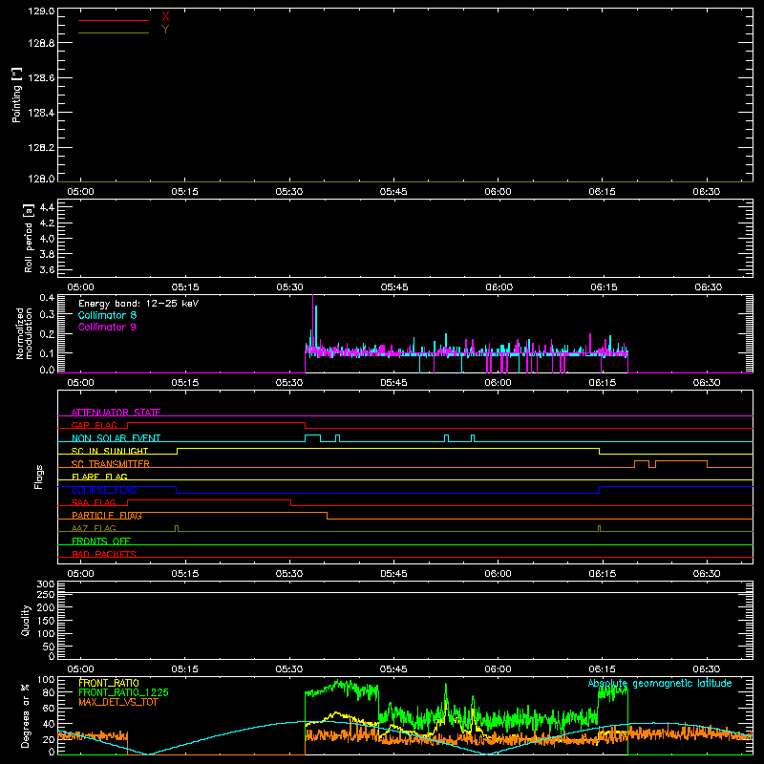
Task: Click the 128.4 tick value on Pointing axis
Action: click(41, 113)
